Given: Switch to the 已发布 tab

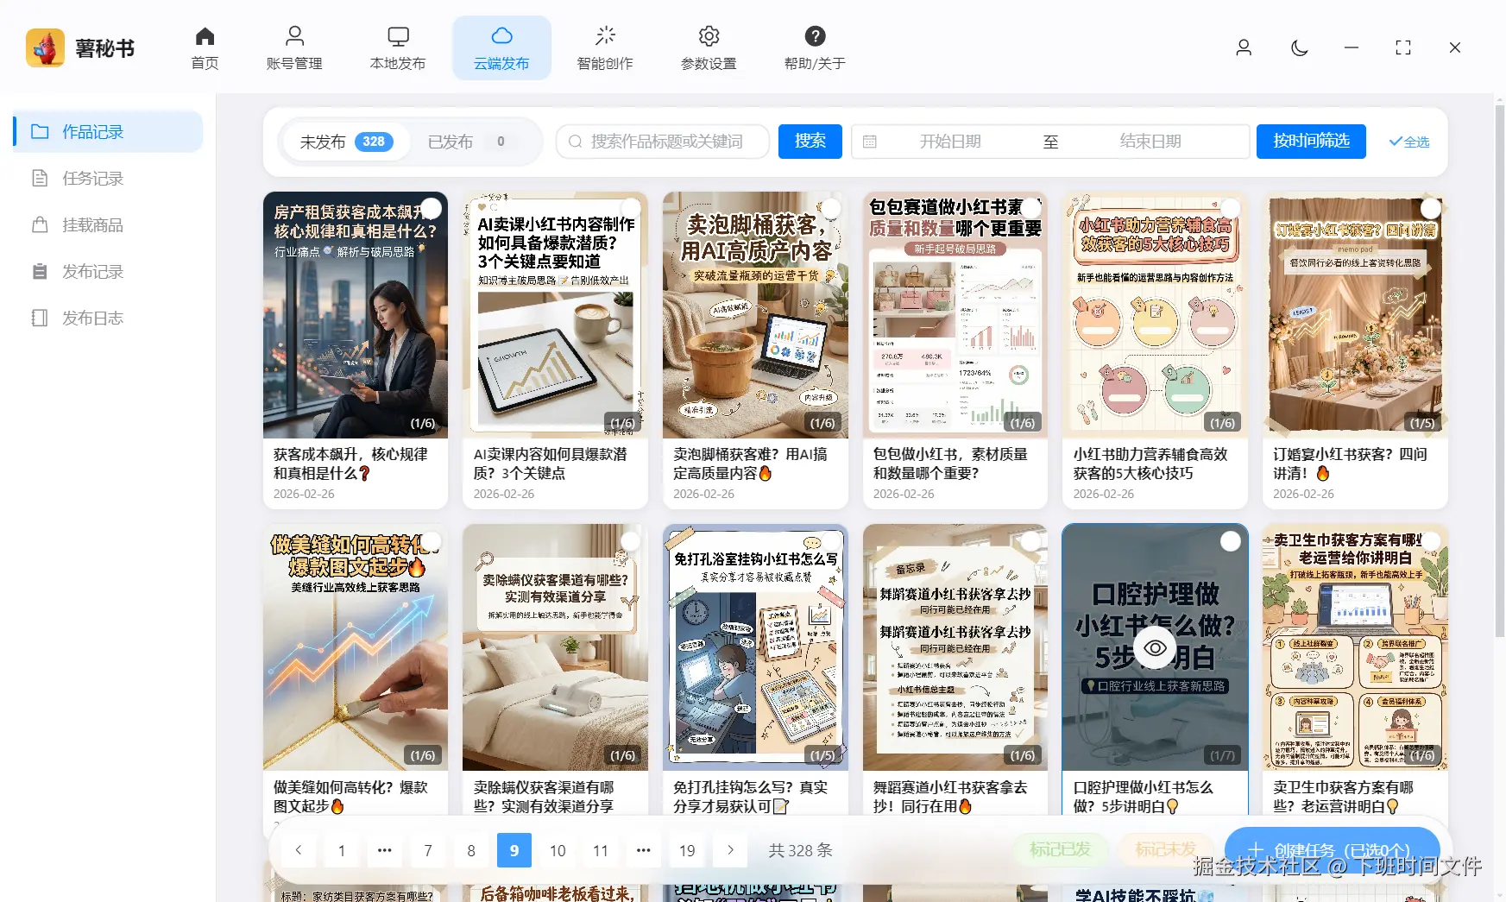Looking at the screenshot, I should coord(449,142).
